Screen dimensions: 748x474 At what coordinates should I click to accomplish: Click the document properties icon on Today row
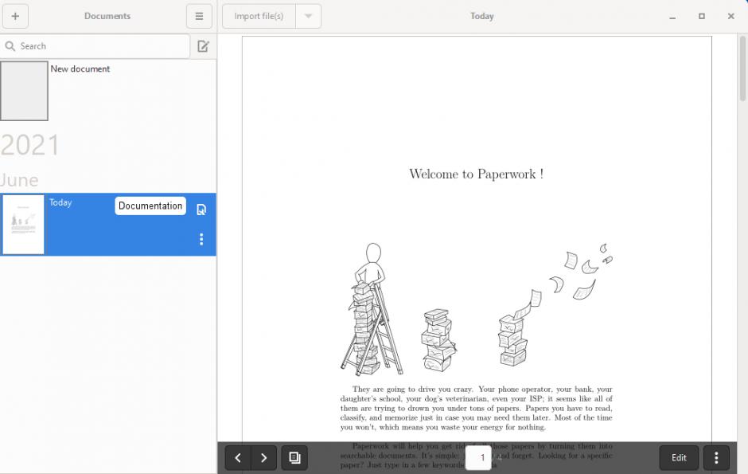(x=201, y=210)
